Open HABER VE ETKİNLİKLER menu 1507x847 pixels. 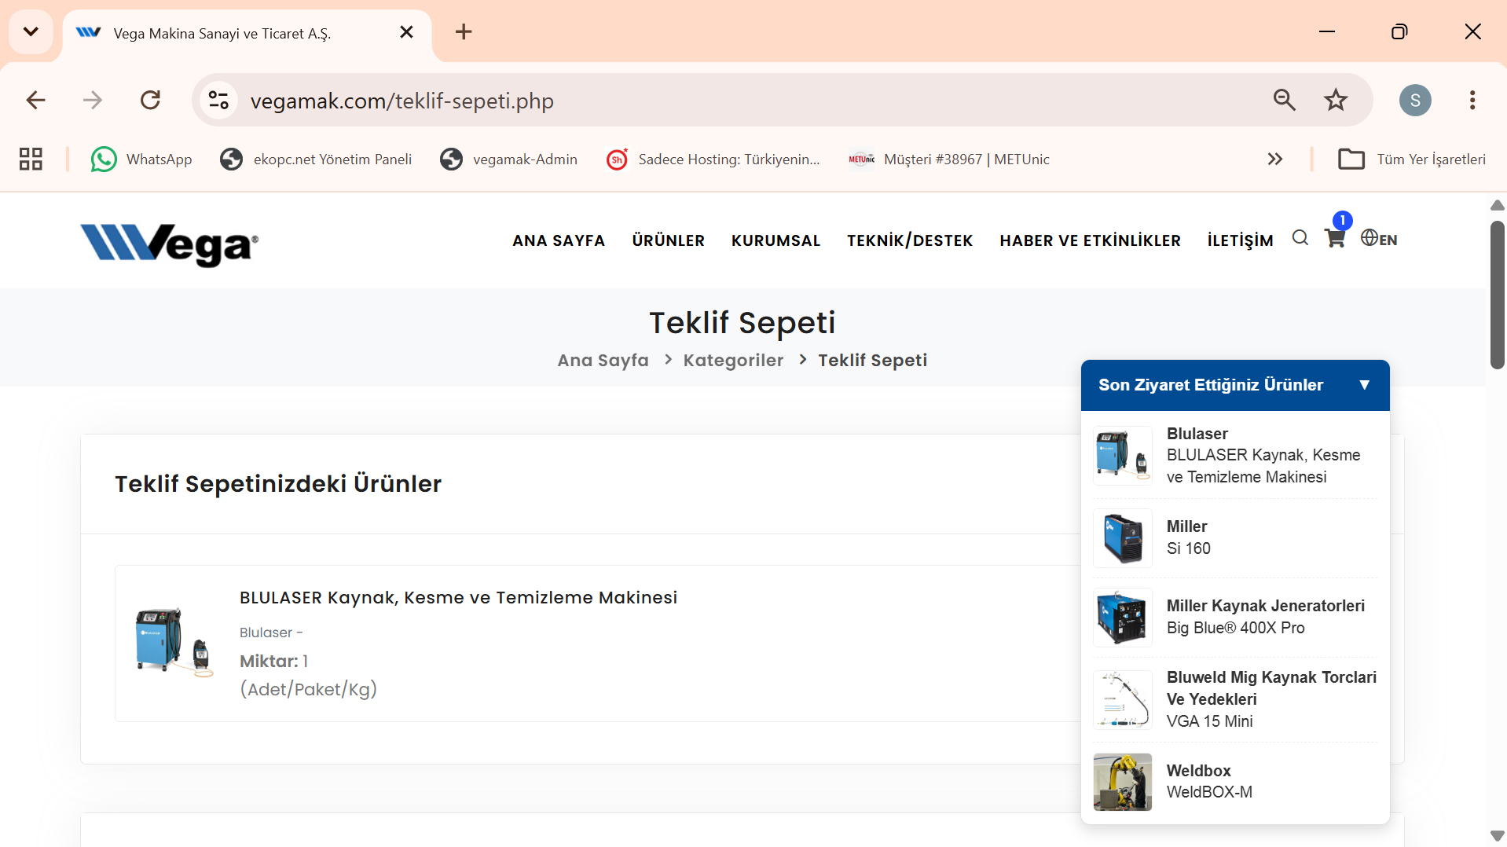(1091, 240)
